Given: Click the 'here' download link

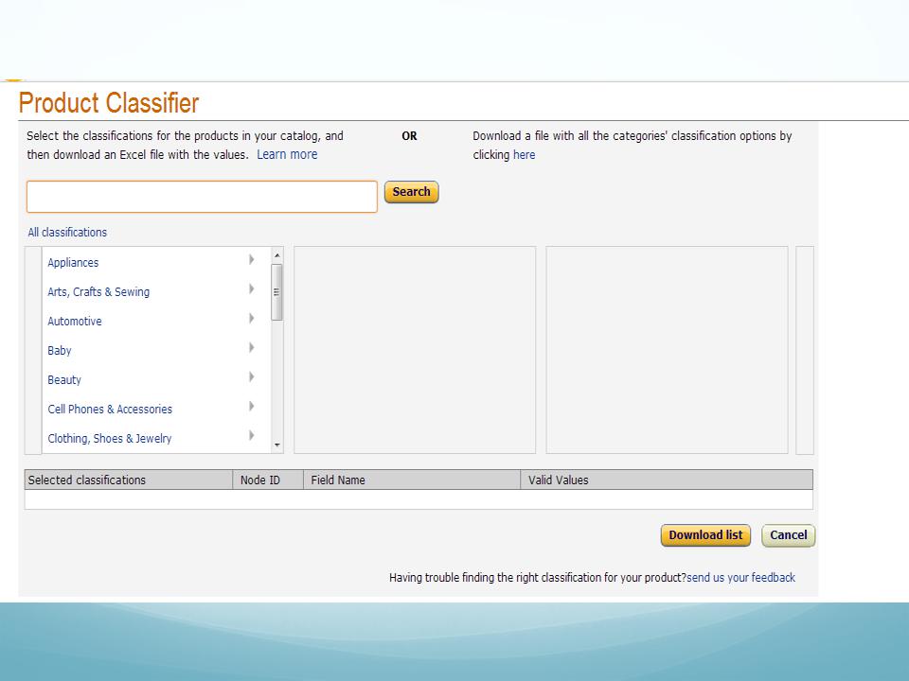Looking at the screenshot, I should (524, 154).
